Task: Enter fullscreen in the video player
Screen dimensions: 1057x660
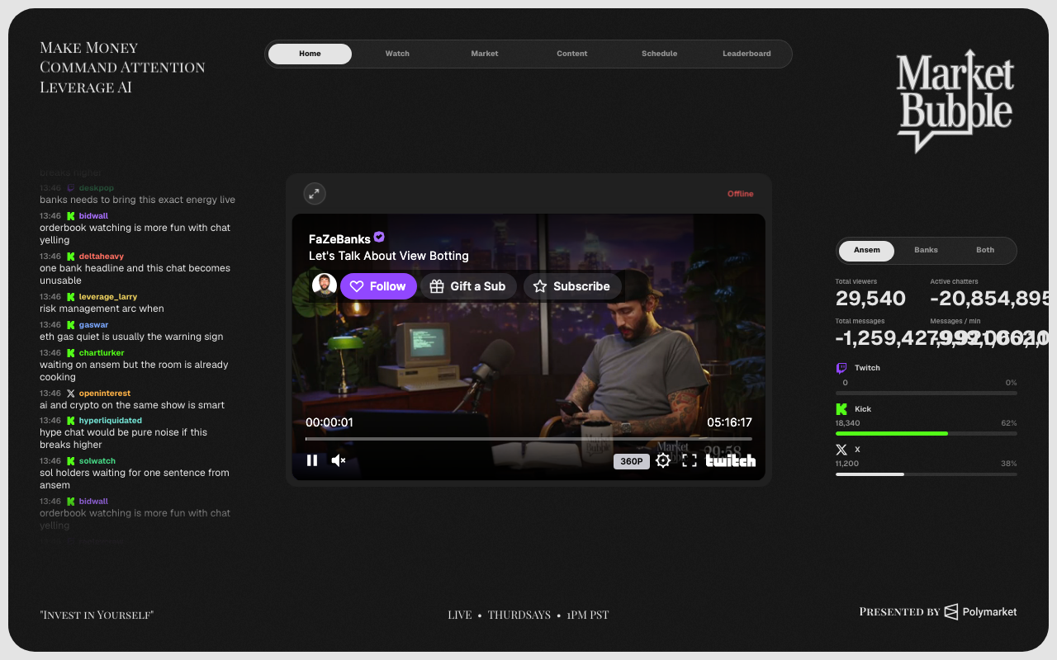Action: click(690, 460)
